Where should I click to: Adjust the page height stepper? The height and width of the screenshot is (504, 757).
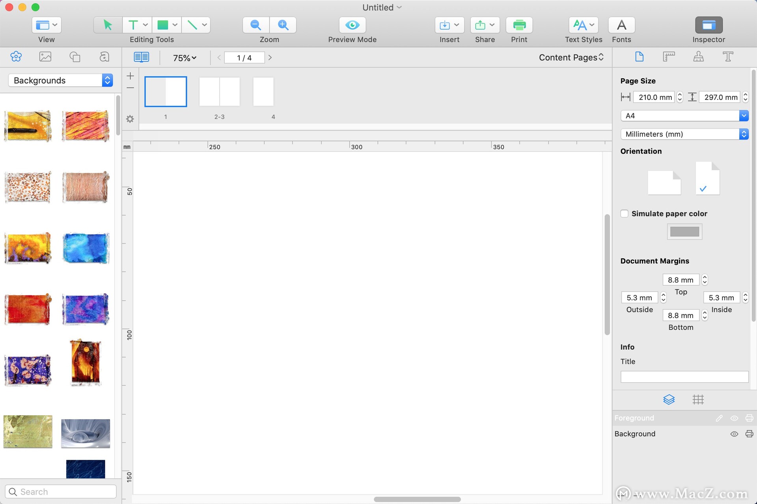point(745,97)
